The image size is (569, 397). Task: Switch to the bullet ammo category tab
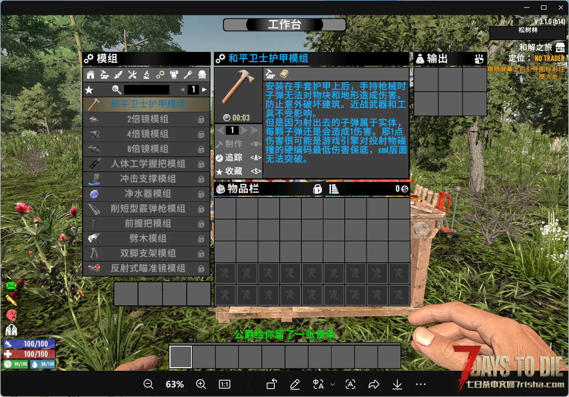pyautogui.click(x=118, y=75)
